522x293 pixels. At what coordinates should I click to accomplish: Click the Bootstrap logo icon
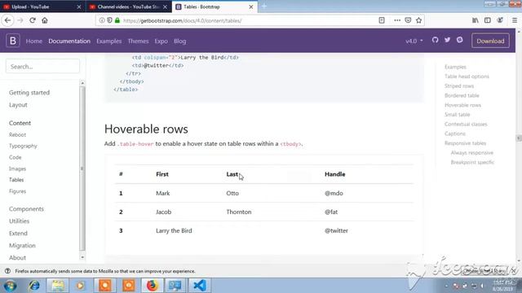click(13, 41)
